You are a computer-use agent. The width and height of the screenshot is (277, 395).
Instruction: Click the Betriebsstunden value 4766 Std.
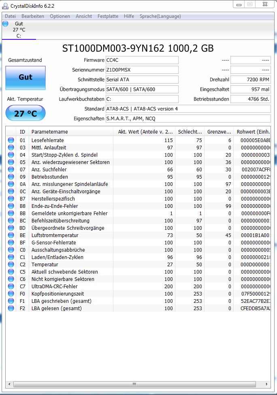click(251, 99)
